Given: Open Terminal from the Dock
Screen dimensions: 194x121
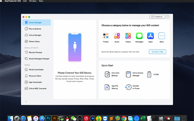Looking at the screenshot, I should click(156, 118).
